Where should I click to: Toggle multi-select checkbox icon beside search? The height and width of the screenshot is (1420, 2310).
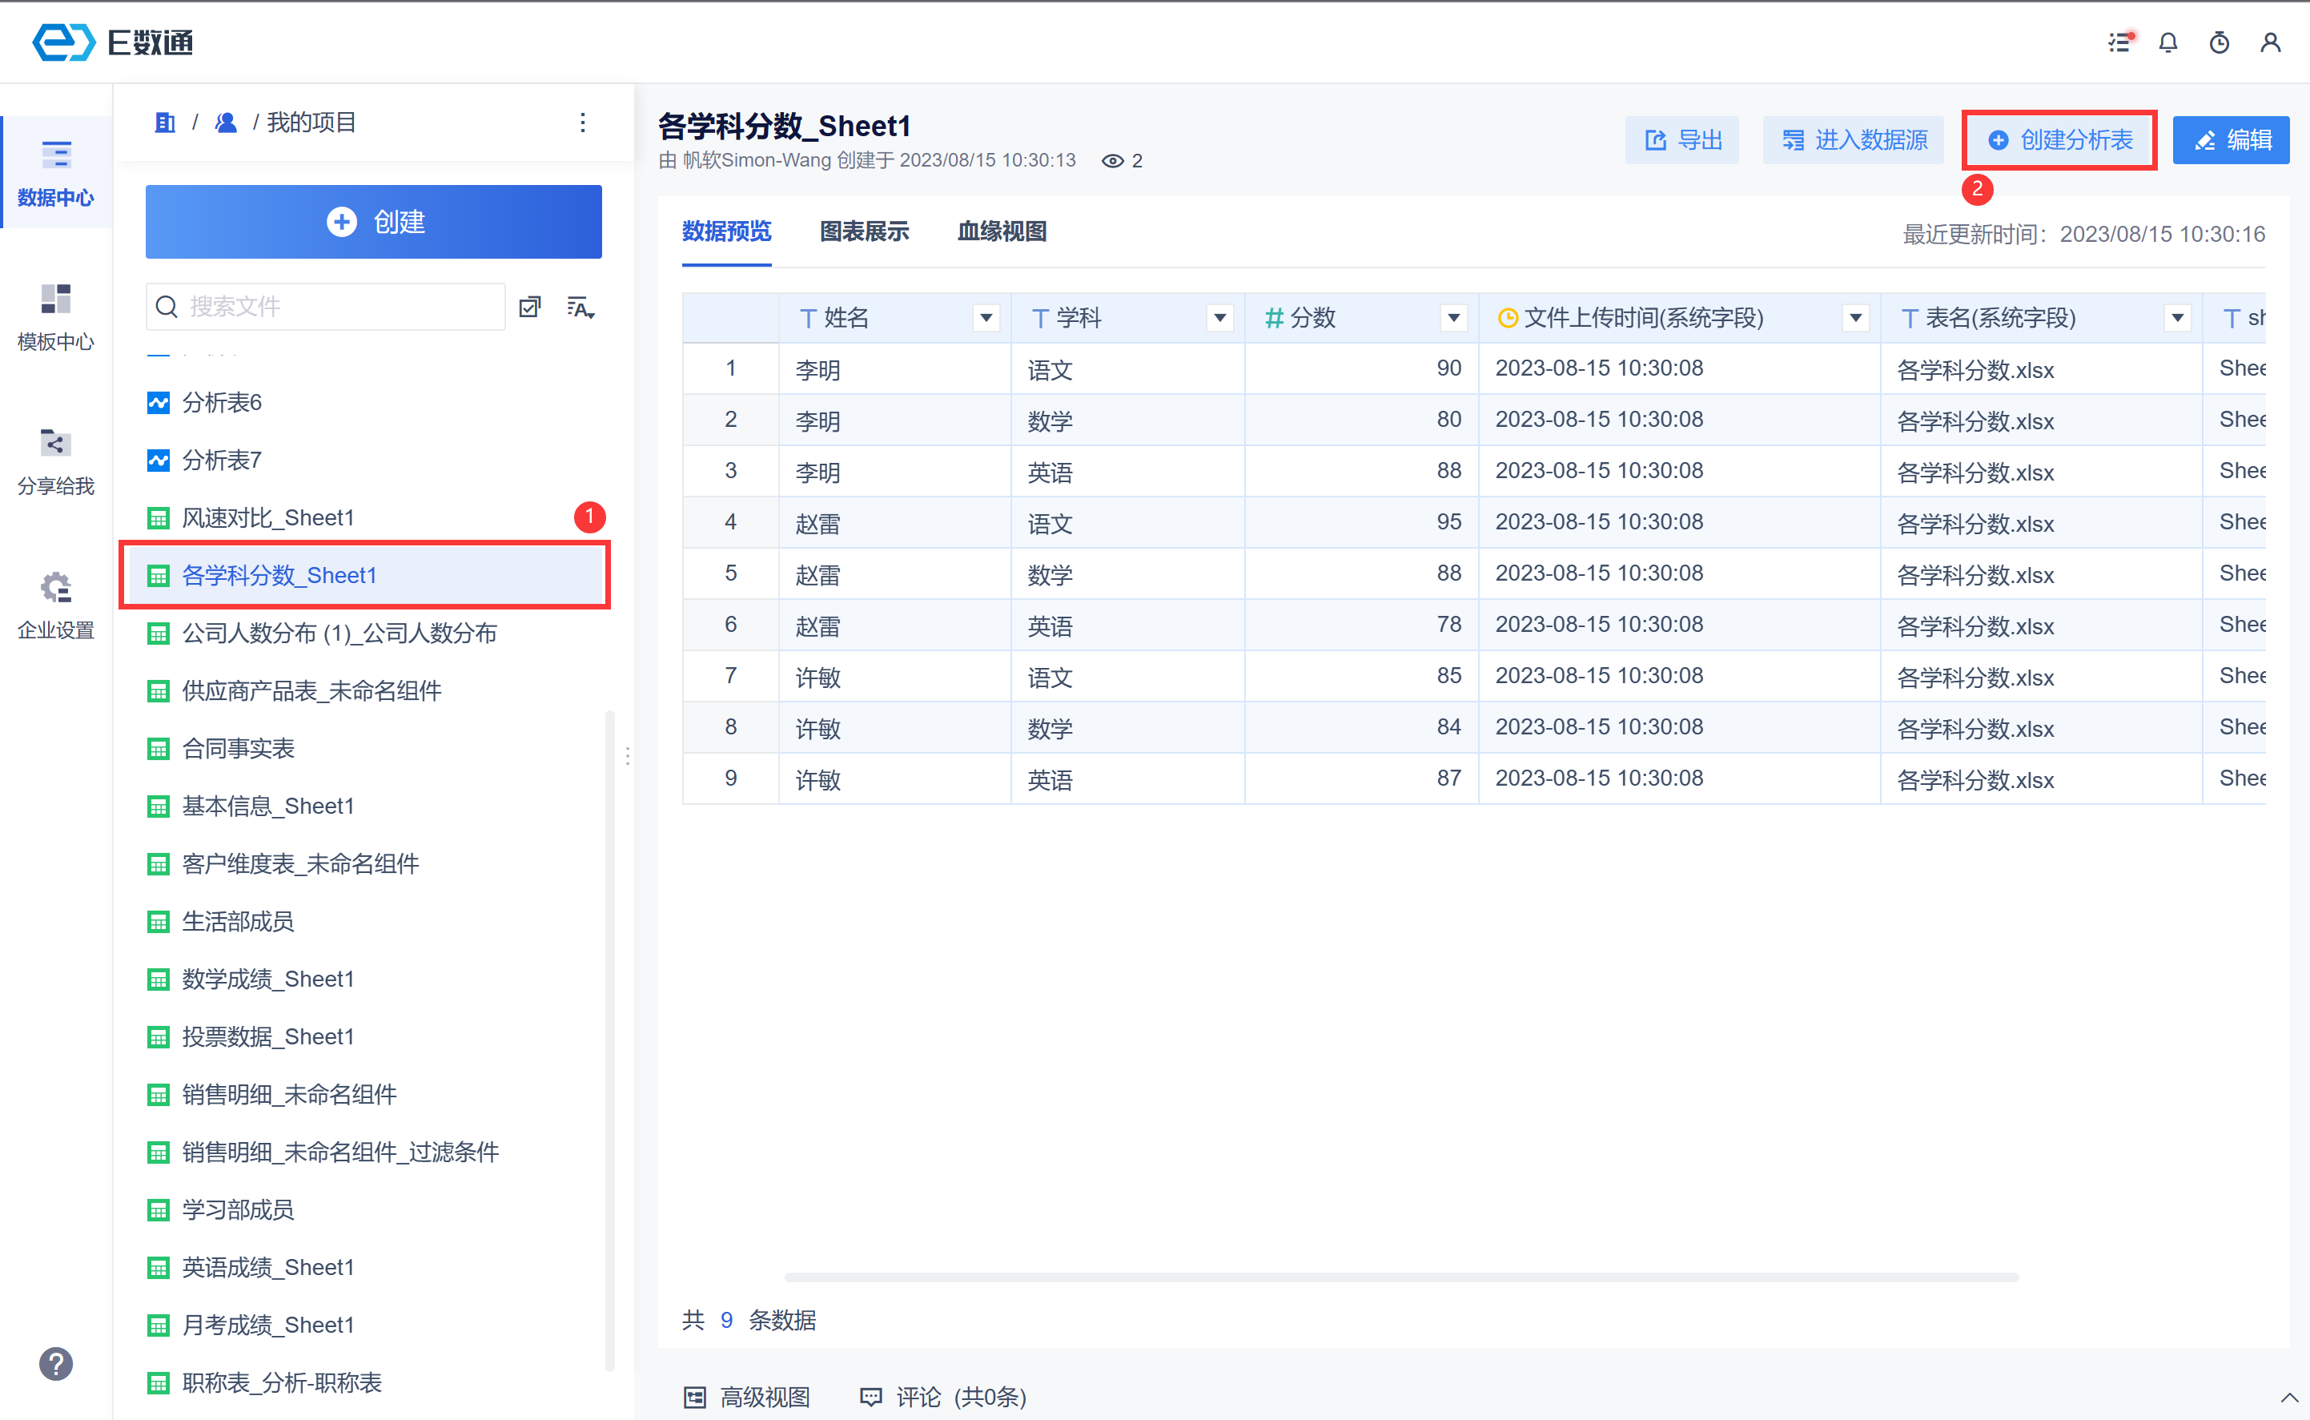click(530, 307)
